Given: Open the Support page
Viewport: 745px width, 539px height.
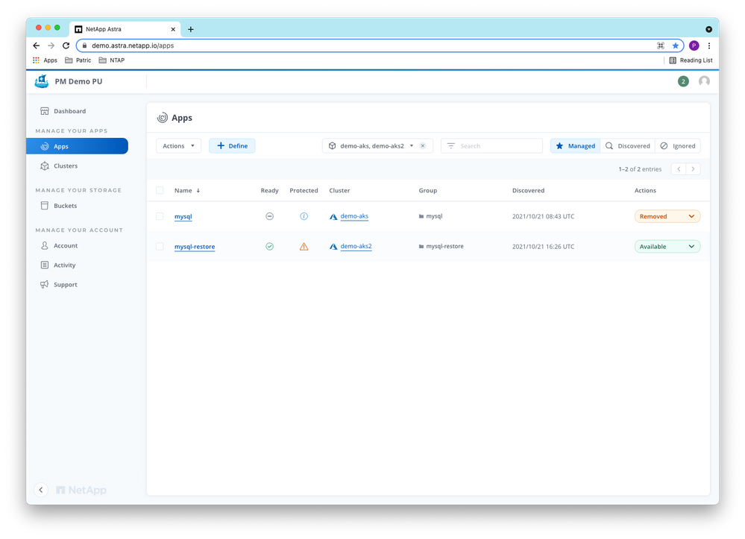Looking at the screenshot, I should [x=59, y=285].
